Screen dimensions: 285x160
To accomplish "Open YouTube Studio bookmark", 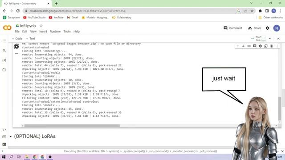I will pos(34,17).
